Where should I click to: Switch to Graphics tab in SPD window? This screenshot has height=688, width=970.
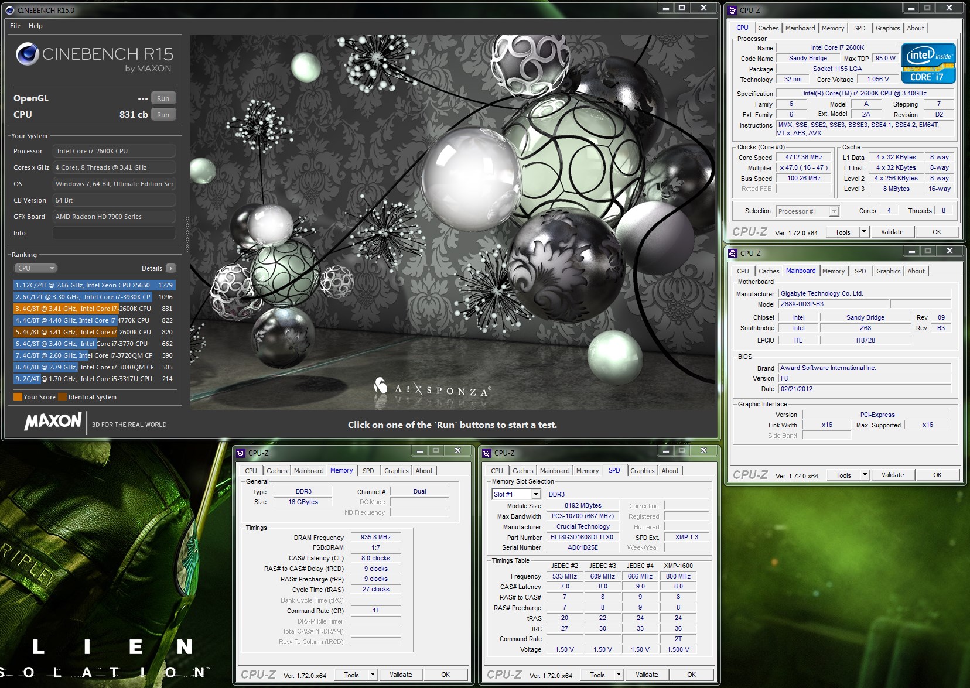coord(642,471)
